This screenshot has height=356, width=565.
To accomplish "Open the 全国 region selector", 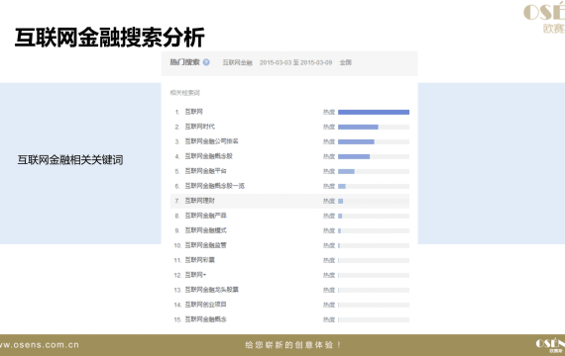I will (x=345, y=62).
